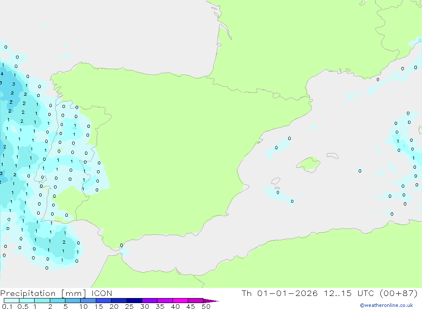This screenshot has height=309, width=422.
Task: Click the "0.1" legend scale label
Action: [7, 306]
